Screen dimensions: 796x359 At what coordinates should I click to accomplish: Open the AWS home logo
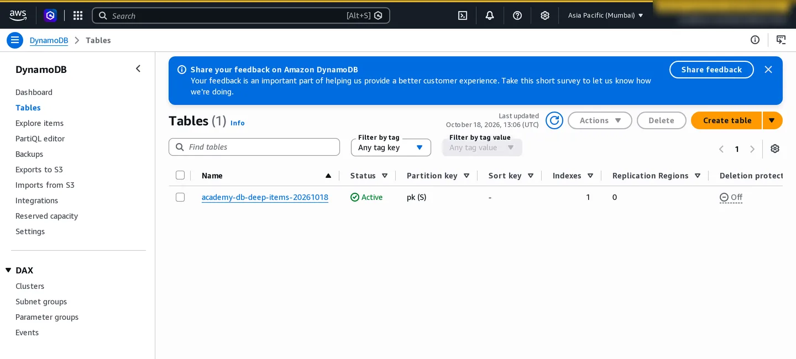coord(18,15)
